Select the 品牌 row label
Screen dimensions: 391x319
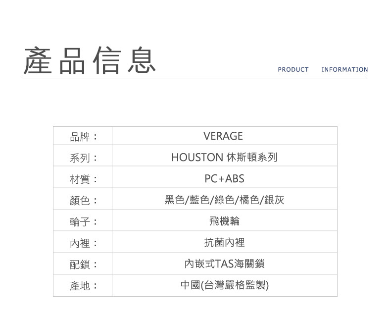tap(83, 137)
